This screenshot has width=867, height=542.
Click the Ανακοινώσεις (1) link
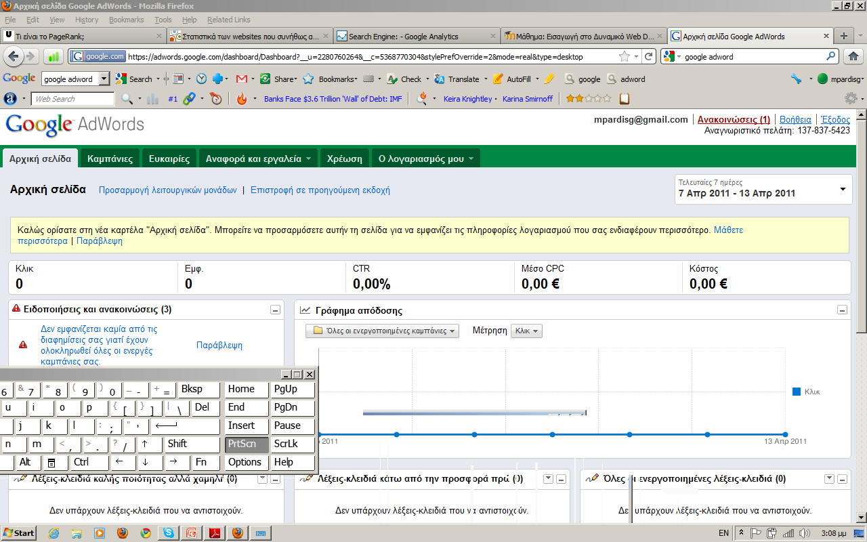[x=734, y=120]
